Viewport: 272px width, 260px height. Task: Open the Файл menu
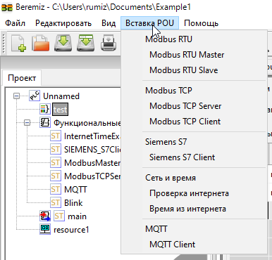click(x=15, y=23)
